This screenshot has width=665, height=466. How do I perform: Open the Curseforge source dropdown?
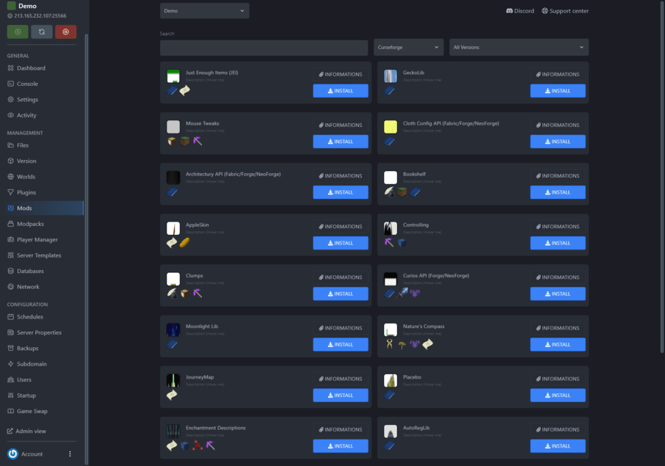pos(408,48)
